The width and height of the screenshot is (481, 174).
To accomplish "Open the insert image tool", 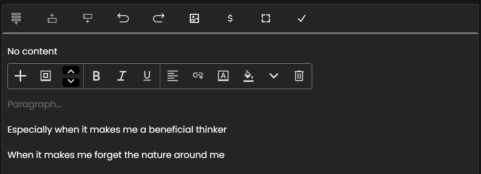I will pos(194,18).
